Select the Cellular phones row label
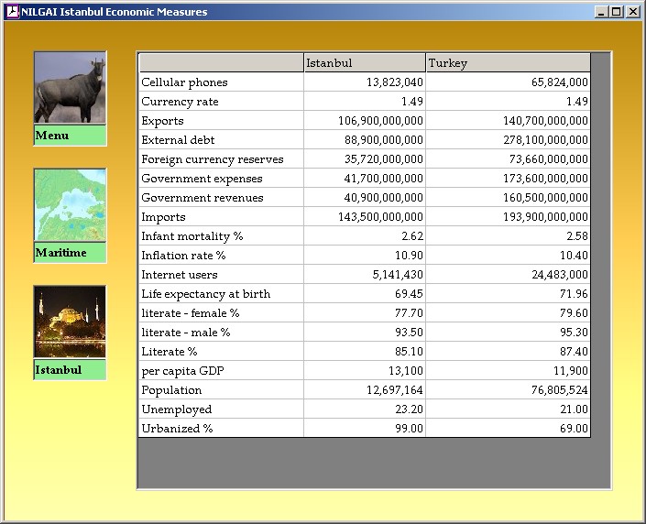646x524 pixels. (x=220, y=82)
